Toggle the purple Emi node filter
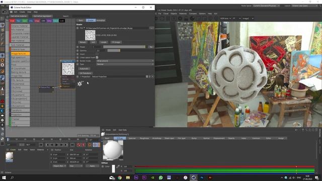322x181 pixels. pyautogui.click(x=49, y=21)
